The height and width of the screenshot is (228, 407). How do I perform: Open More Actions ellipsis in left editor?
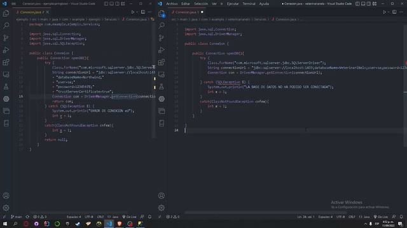point(150,12)
